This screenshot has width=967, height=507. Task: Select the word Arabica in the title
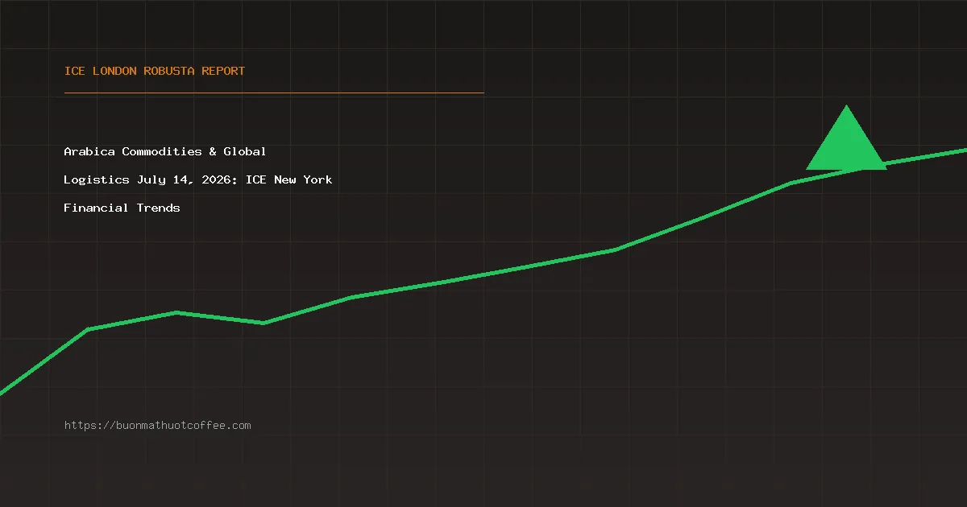89,151
